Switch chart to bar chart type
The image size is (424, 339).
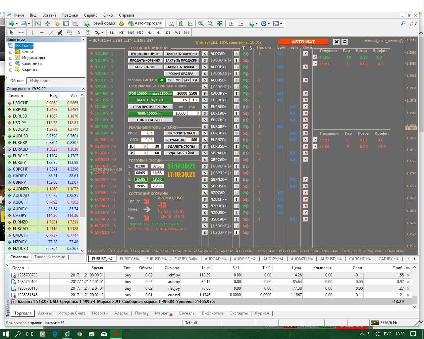coord(172,24)
